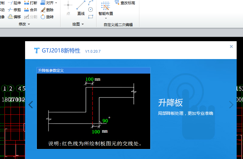Select the 偏移 (offset) tool
243x159 pixels.
coord(14,17)
